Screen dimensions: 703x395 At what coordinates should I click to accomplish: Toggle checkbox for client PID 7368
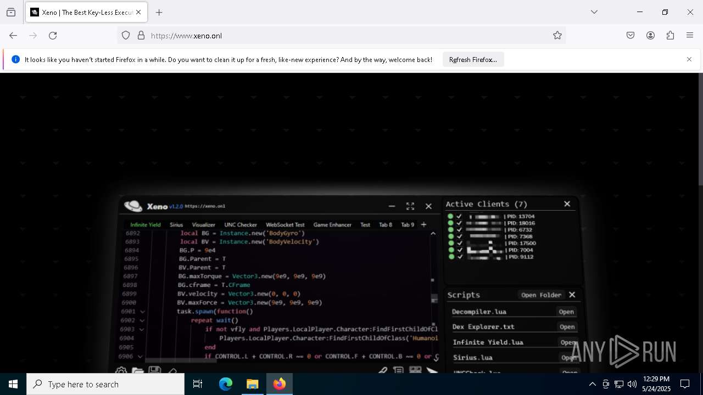point(459,236)
